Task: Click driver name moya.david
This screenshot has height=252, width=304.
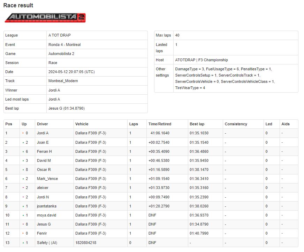Action: 46,215
